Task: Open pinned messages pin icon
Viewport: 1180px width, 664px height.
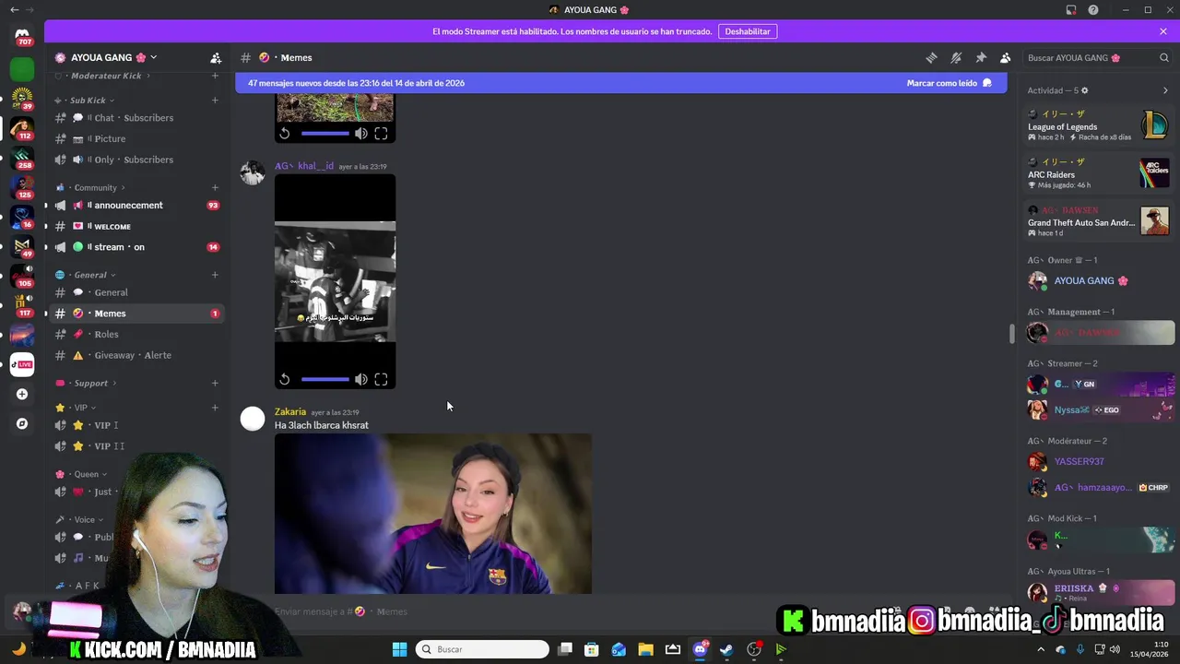Action: click(981, 57)
